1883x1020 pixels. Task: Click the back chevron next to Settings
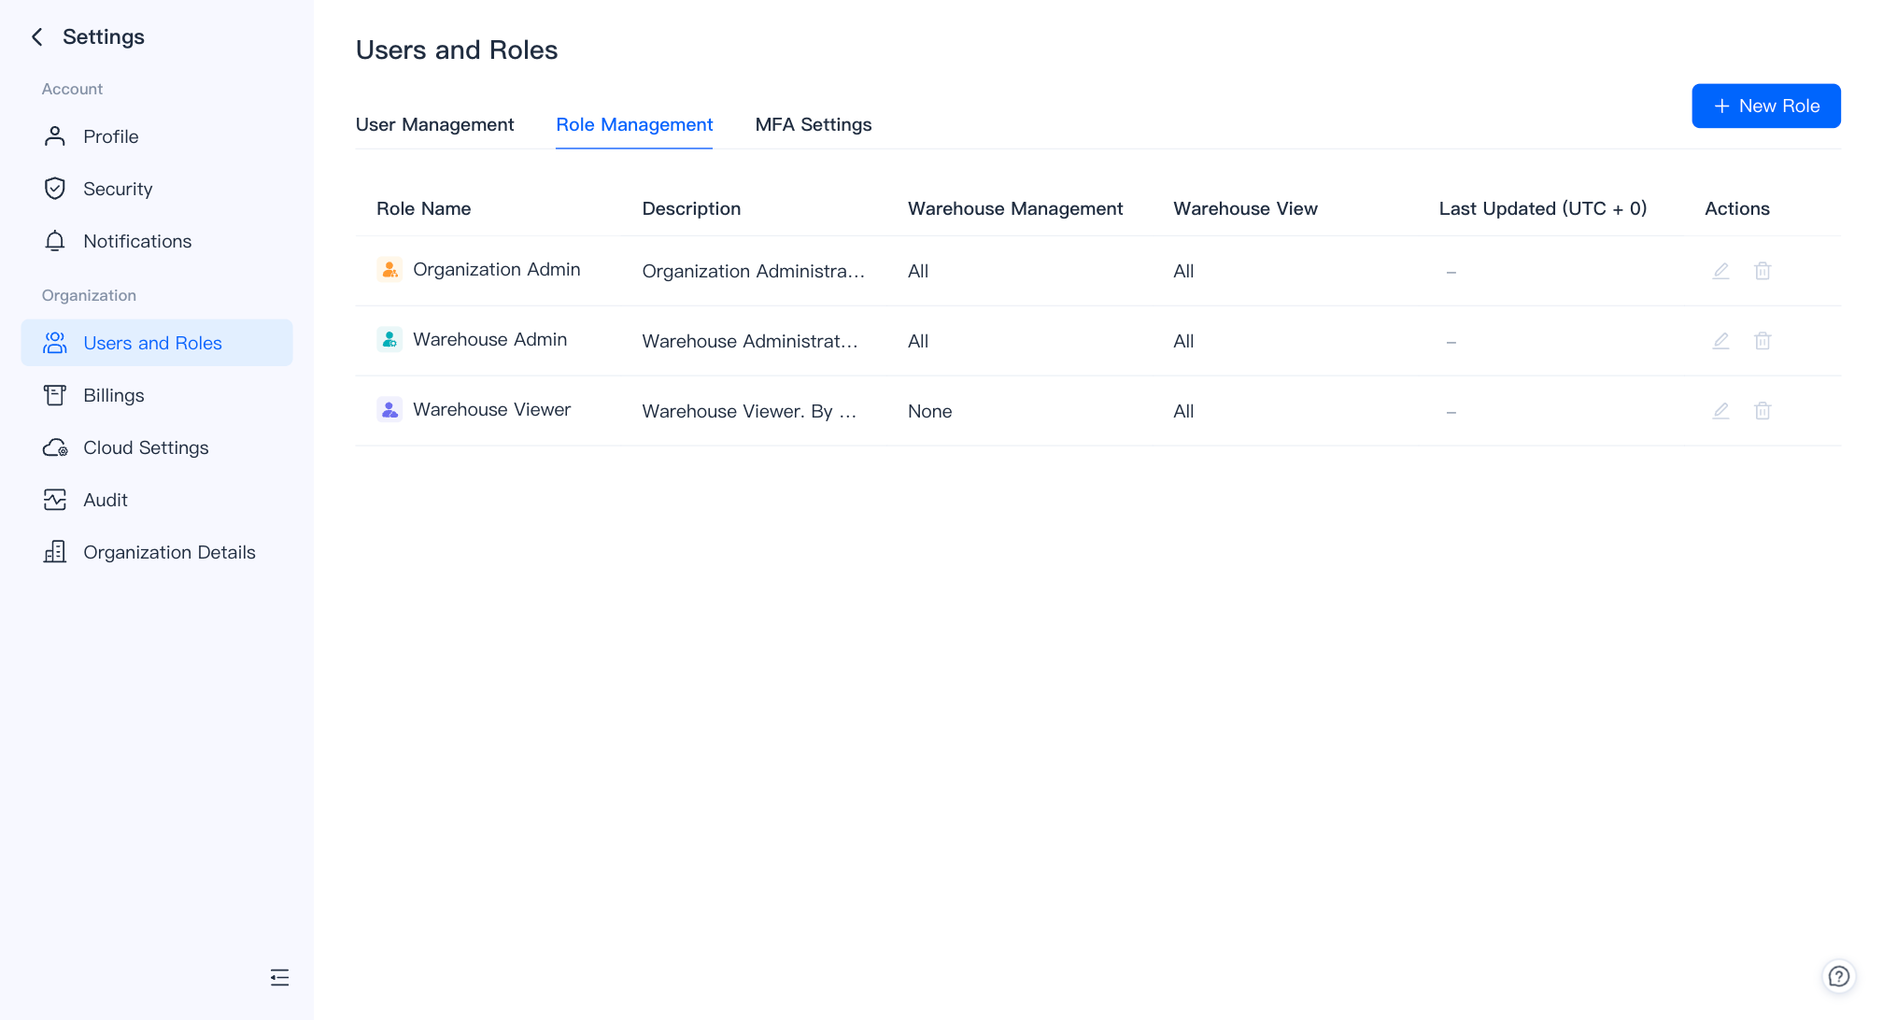click(35, 36)
